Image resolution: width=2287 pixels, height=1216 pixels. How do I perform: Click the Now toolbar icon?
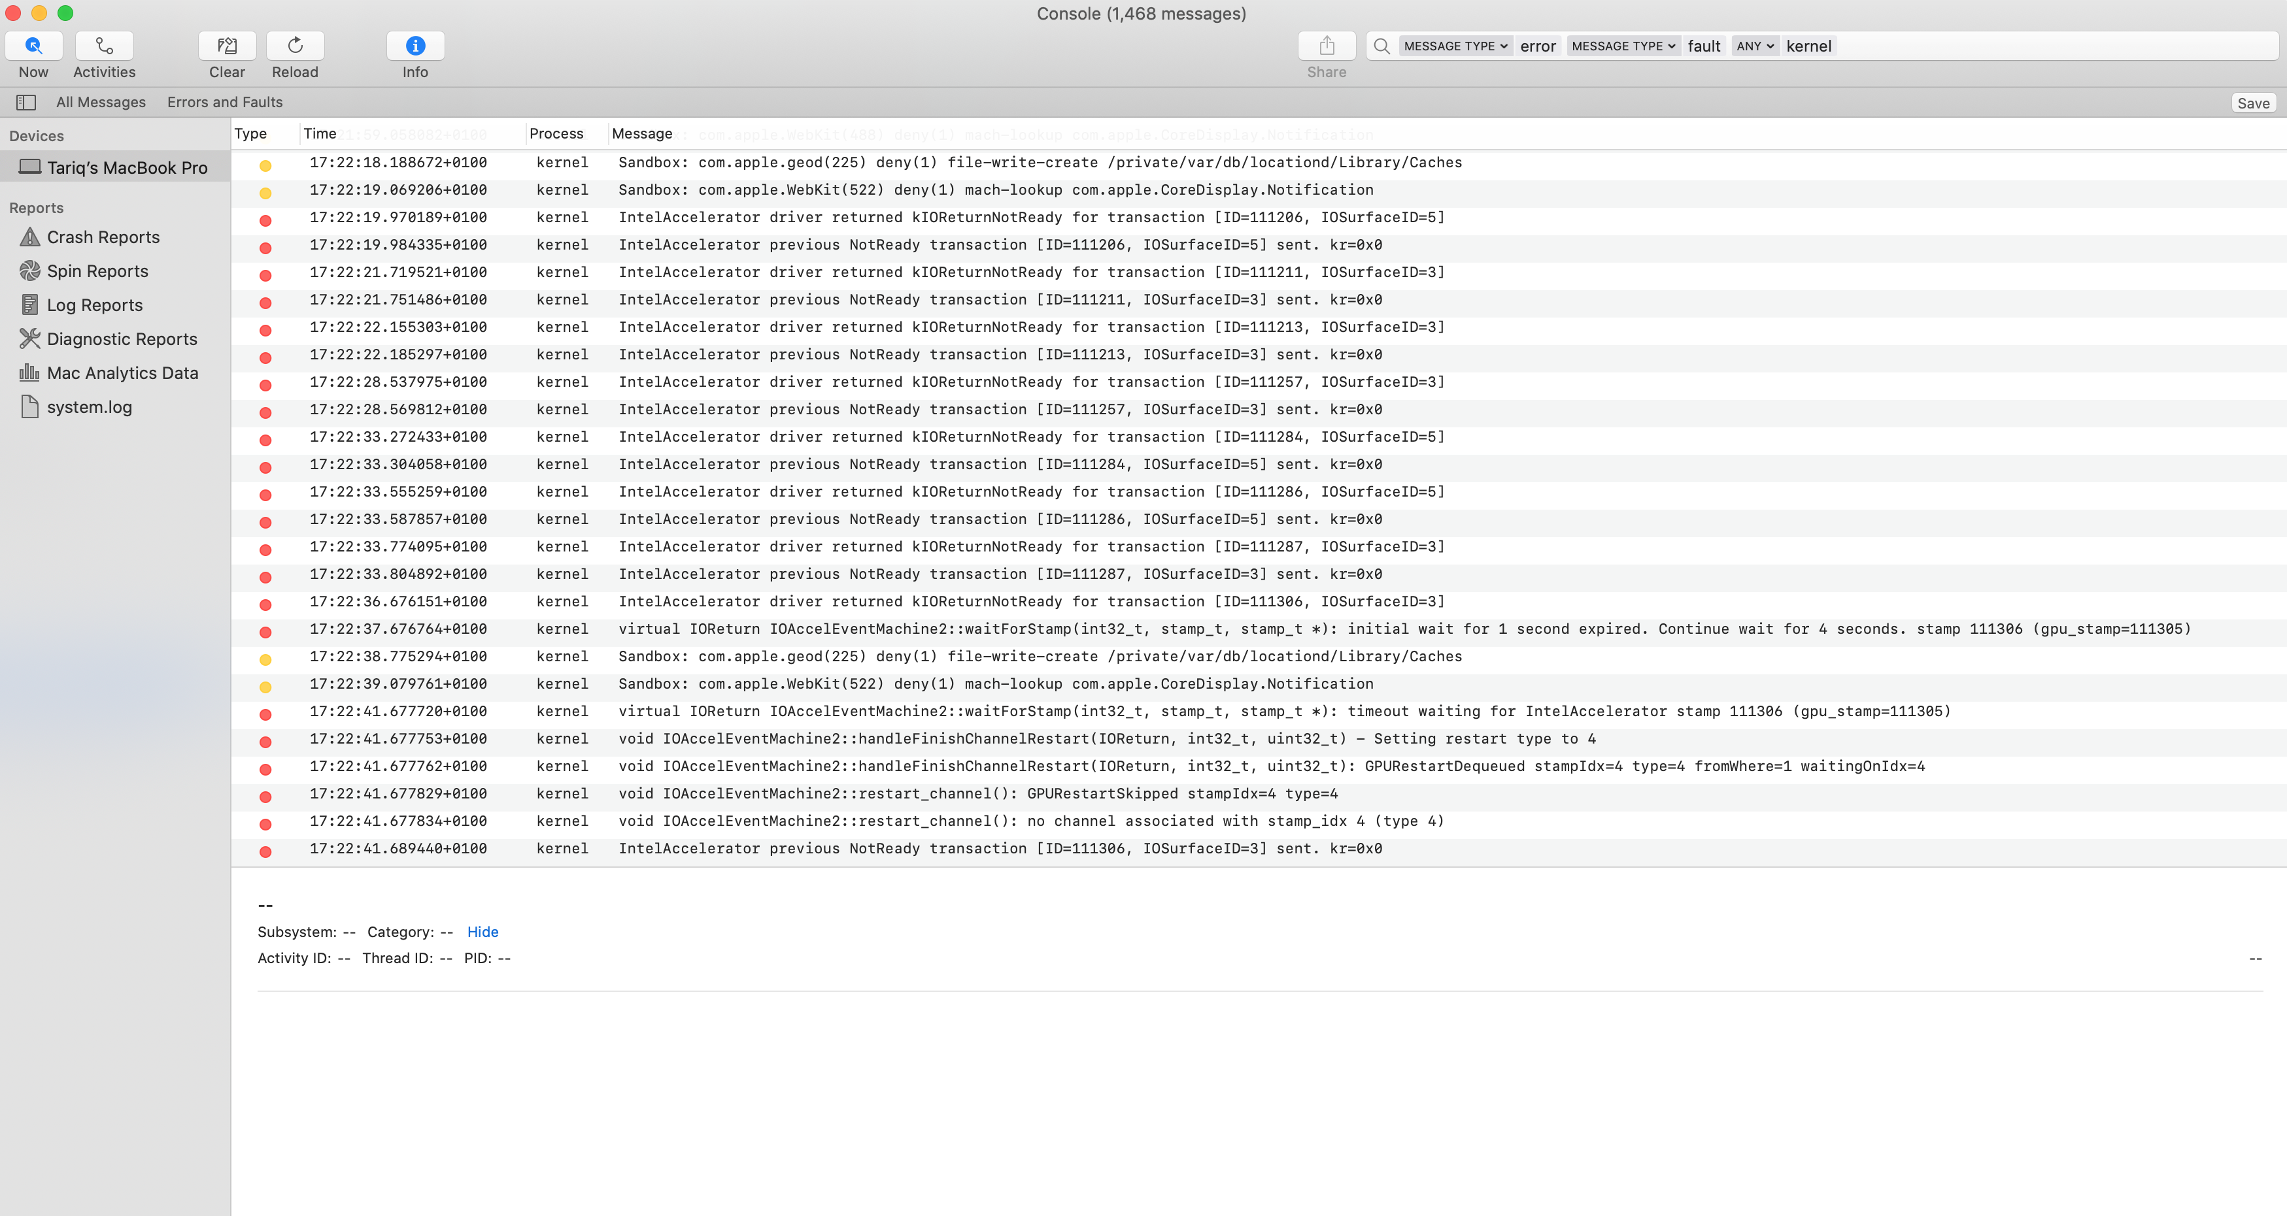point(34,45)
